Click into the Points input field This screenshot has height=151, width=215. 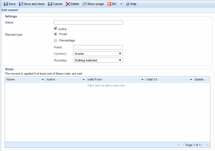tap(98, 47)
